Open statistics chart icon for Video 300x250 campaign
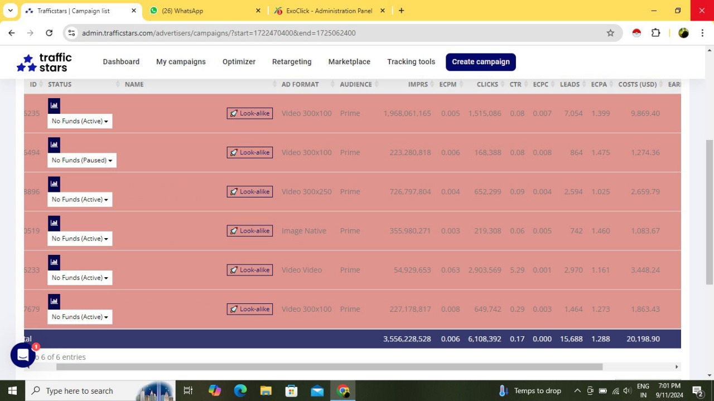 click(x=54, y=184)
